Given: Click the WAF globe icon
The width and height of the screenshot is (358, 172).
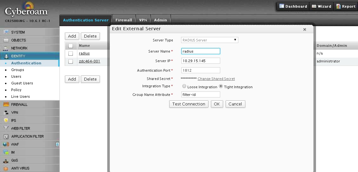Looking at the screenshot, I should pyautogui.click(x=6, y=144).
